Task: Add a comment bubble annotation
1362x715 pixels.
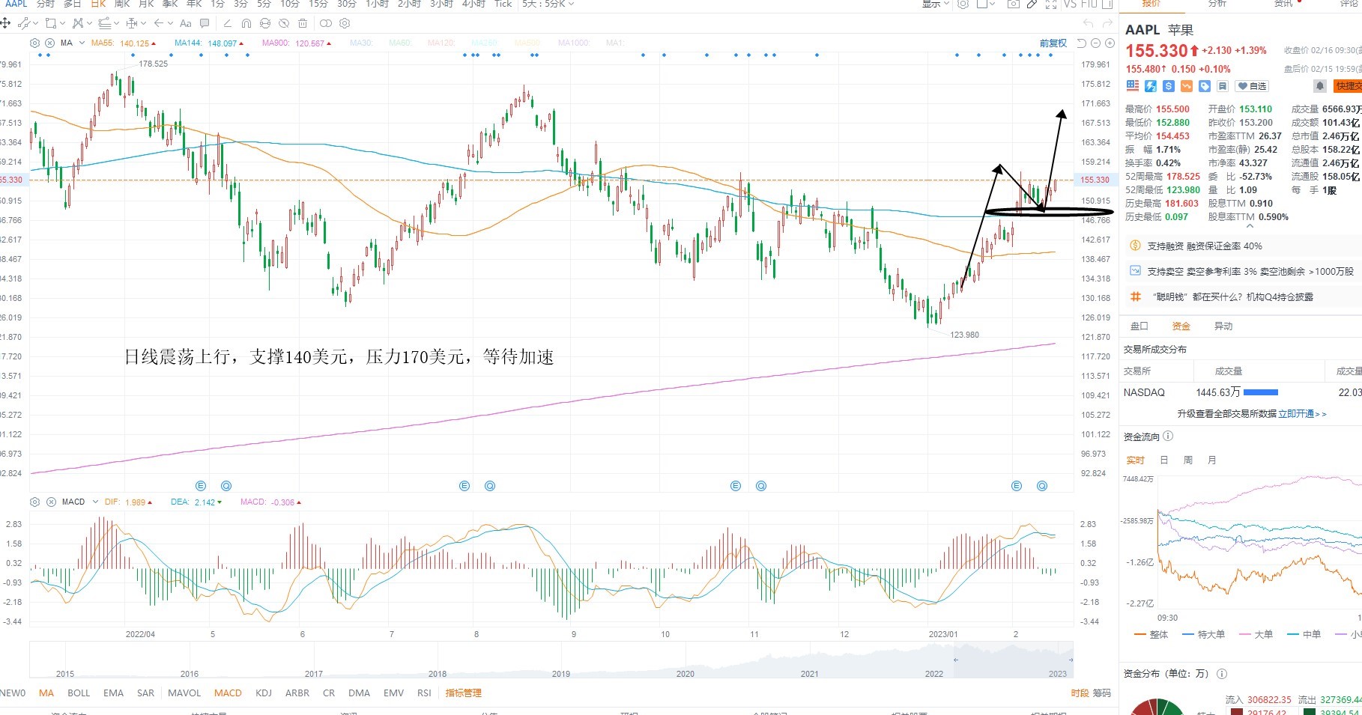Action: coord(205,23)
